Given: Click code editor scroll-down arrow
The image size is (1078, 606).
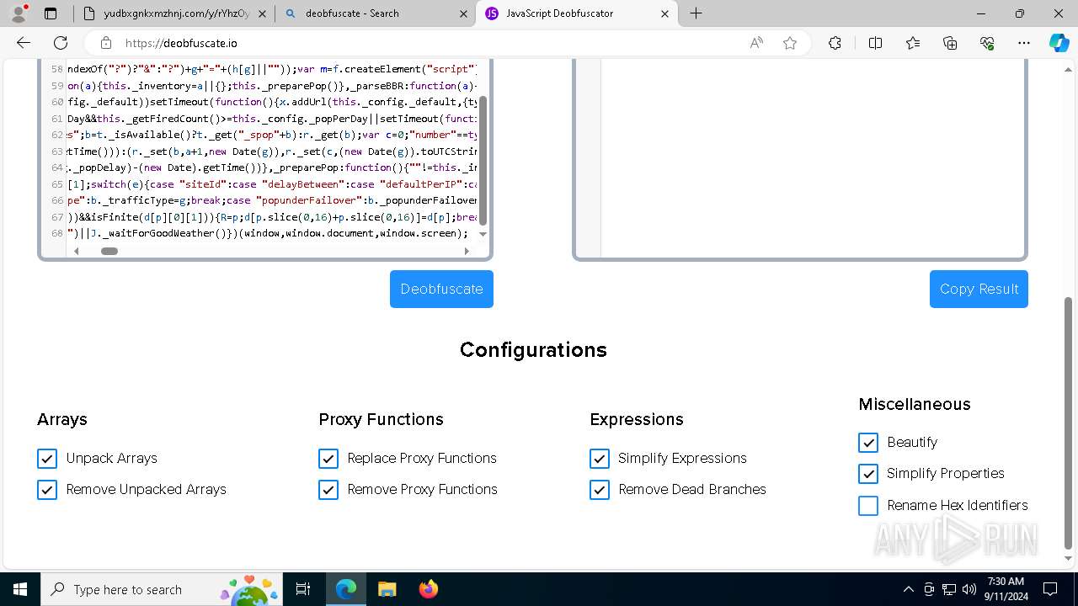Looking at the screenshot, I should [483, 234].
